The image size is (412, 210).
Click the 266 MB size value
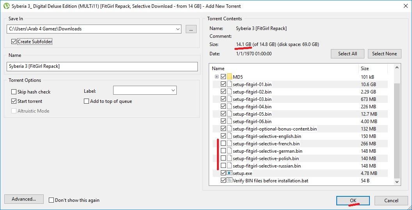[368, 144]
